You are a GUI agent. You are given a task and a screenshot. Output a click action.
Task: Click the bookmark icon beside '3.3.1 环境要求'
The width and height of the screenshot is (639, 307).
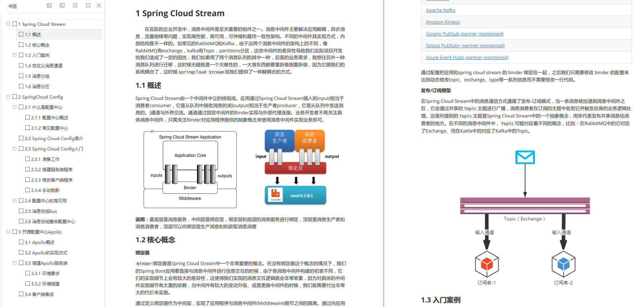point(28,273)
